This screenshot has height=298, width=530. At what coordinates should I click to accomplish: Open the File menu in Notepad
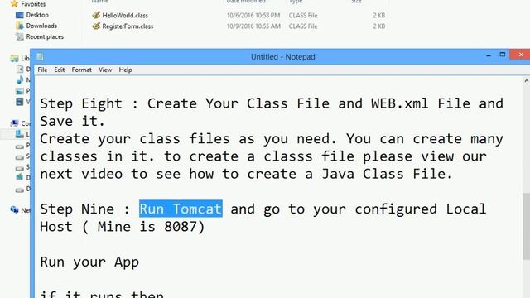[x=42, y=70]
